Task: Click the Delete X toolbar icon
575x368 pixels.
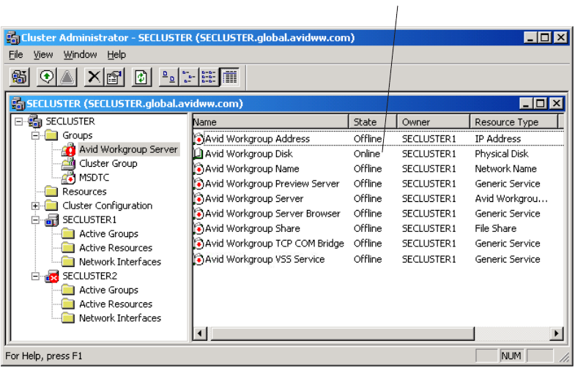Action: point(94,78)
